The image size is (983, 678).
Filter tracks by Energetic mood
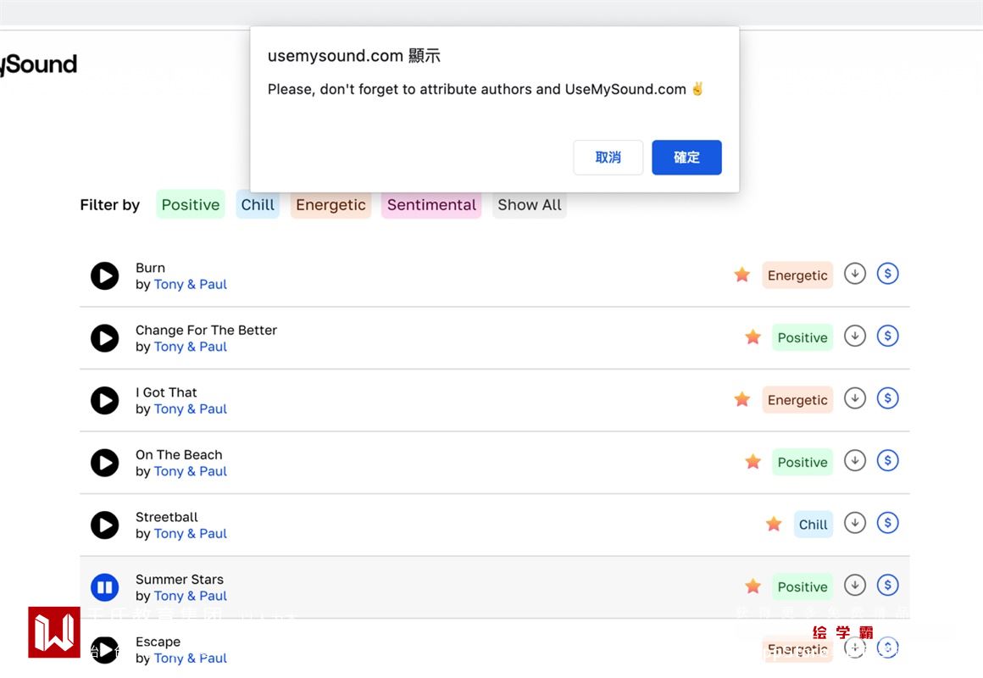click(x=330, y=204)
